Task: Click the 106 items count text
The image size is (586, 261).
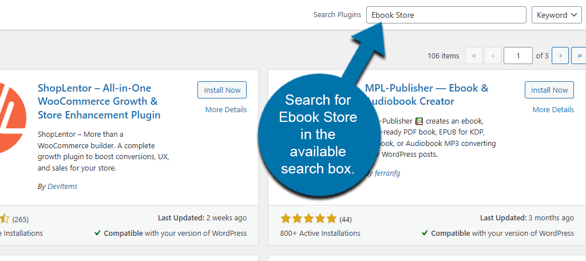Action: tap(444, 56)
